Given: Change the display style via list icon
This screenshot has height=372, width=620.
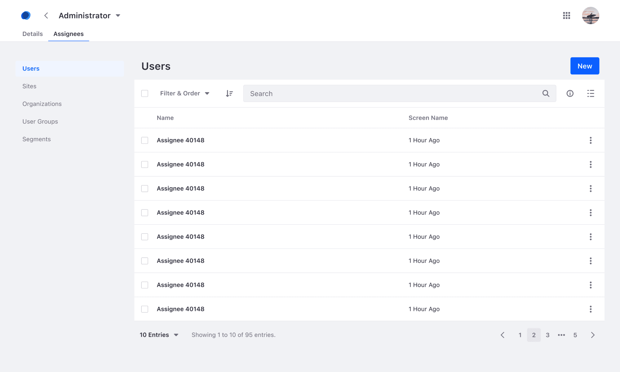Looking at the screenshot, I should click(591, 93).
